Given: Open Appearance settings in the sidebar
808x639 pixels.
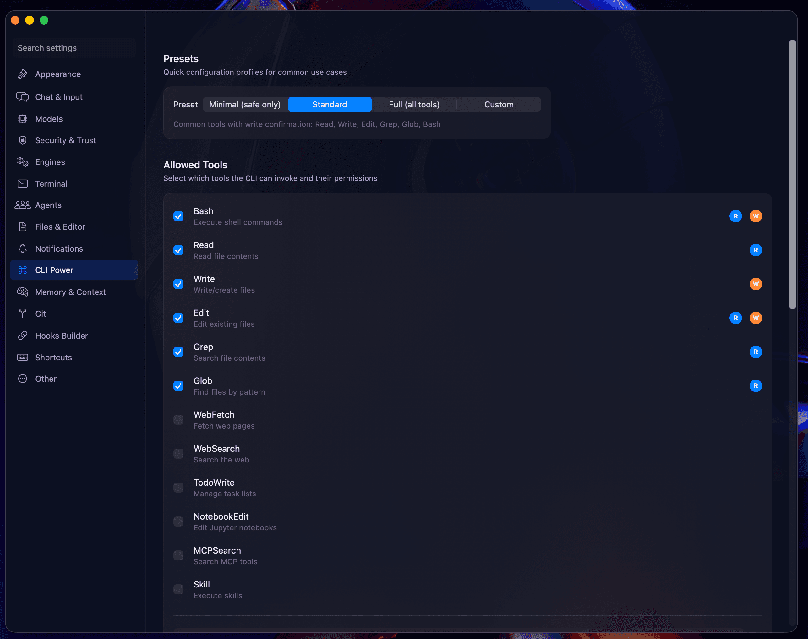Looking at the screenshot, I should click(x=58, y=74).
